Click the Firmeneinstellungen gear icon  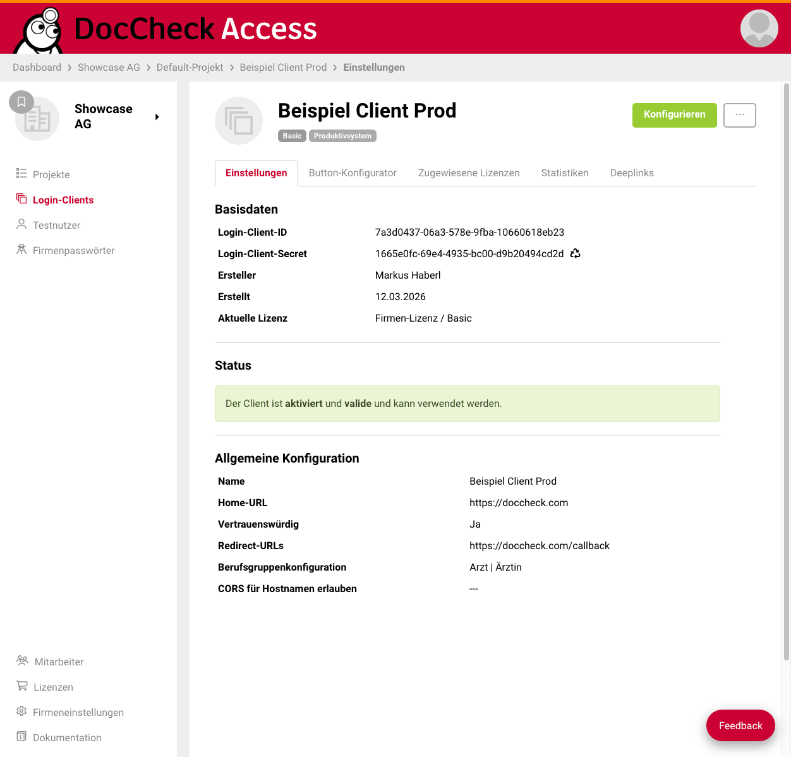[x=21, y=711]
